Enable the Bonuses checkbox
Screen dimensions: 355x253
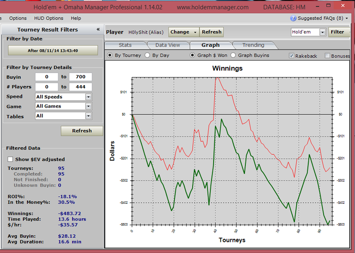327,56
